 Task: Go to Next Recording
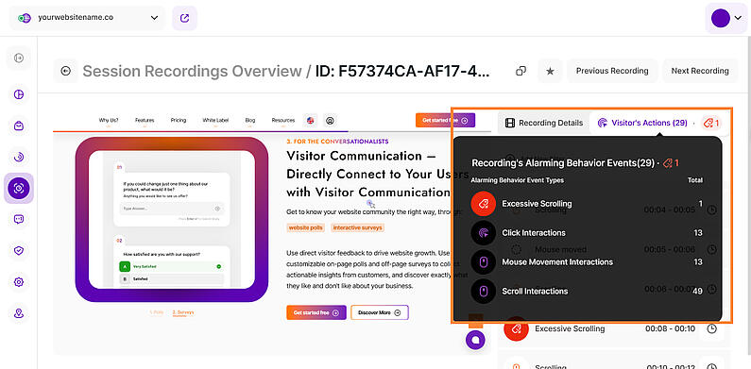point(700,71)
